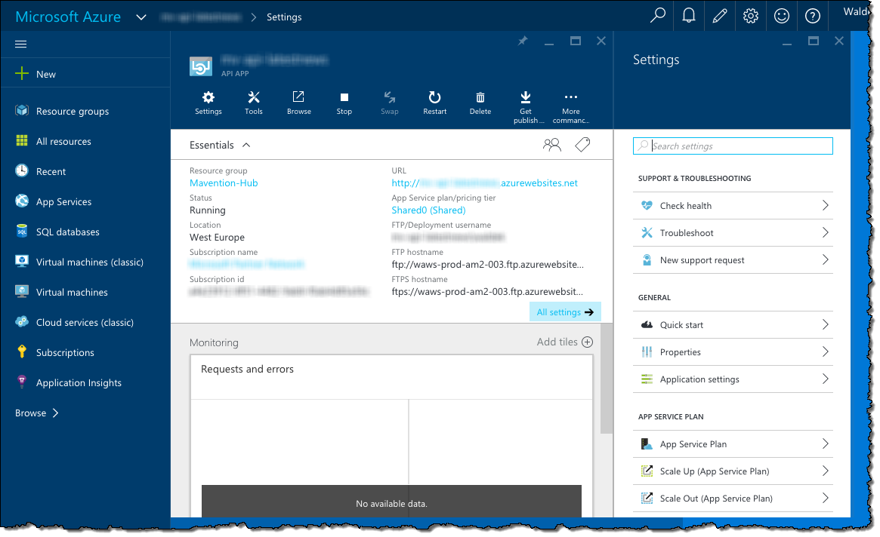Open the portal settings gear in the top bar
880x537 pixels.
coord(750,16)
